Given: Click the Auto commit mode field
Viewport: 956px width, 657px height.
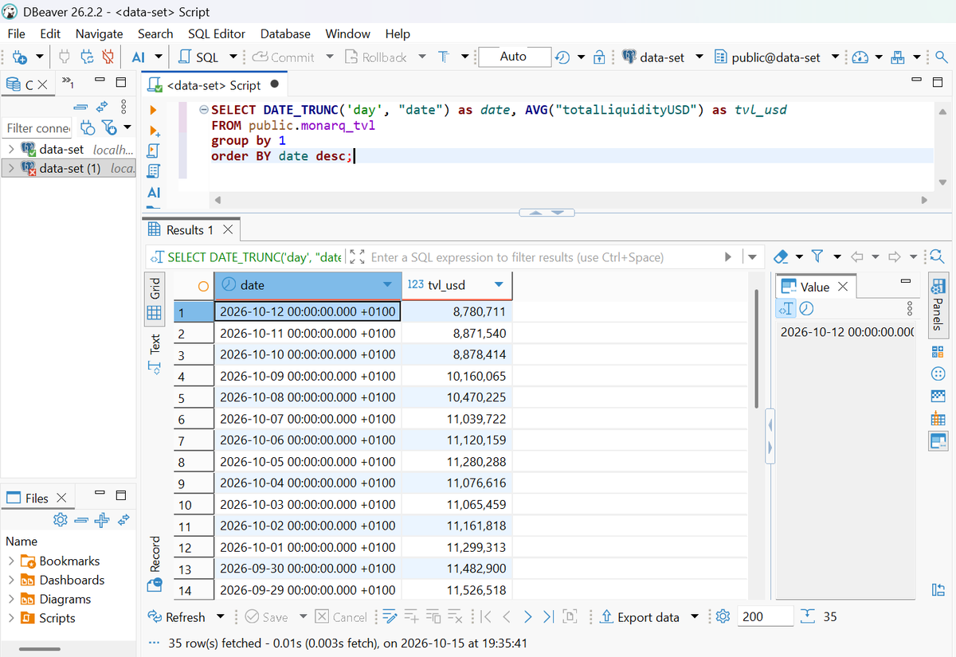Looking at the screenshot, I should tap(515, 57).
